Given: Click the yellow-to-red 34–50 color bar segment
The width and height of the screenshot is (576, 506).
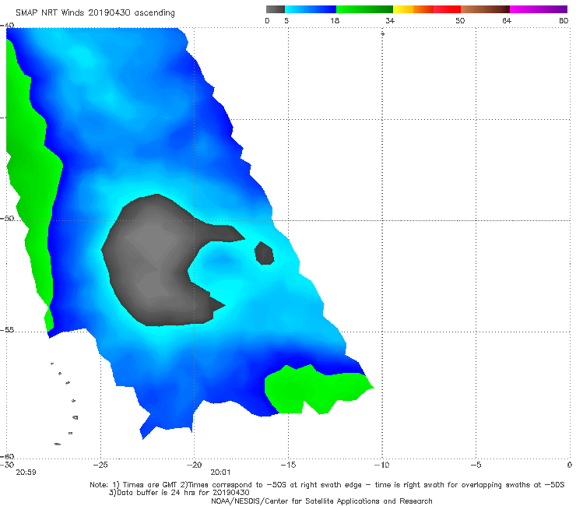Looking at the screenshot, I should click(427, 9).
